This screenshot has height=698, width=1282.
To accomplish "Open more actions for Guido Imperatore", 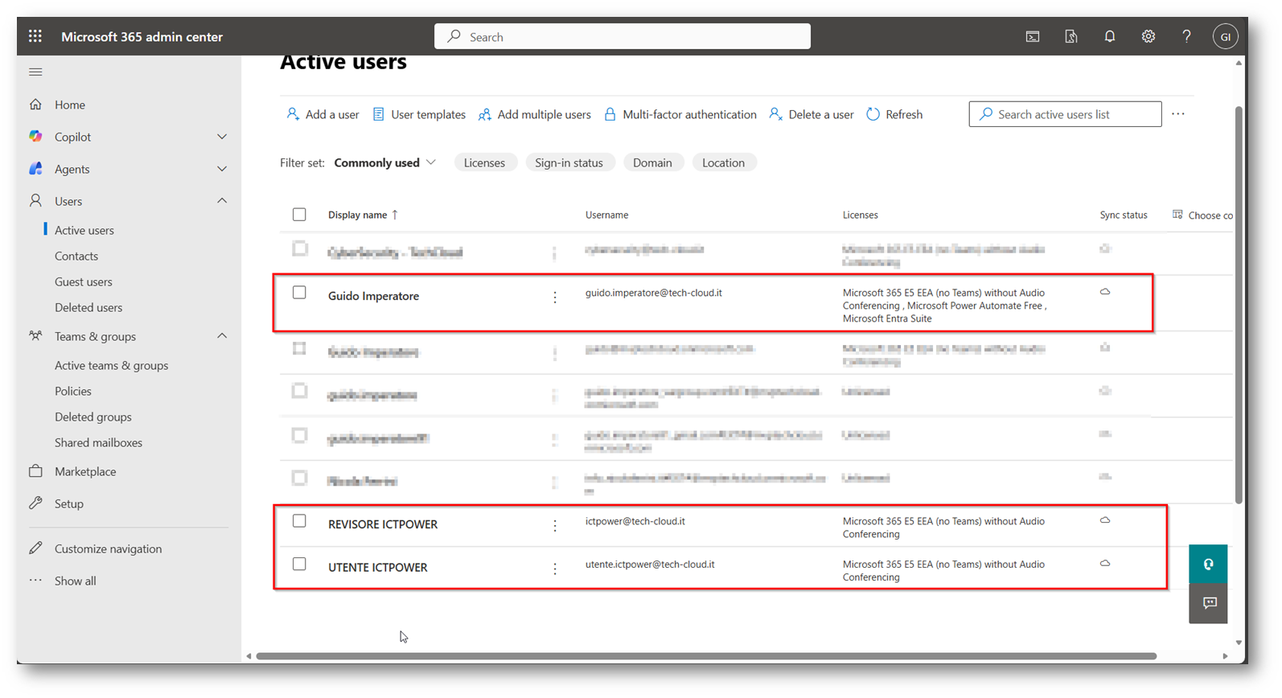I will [x=555, y=298].
